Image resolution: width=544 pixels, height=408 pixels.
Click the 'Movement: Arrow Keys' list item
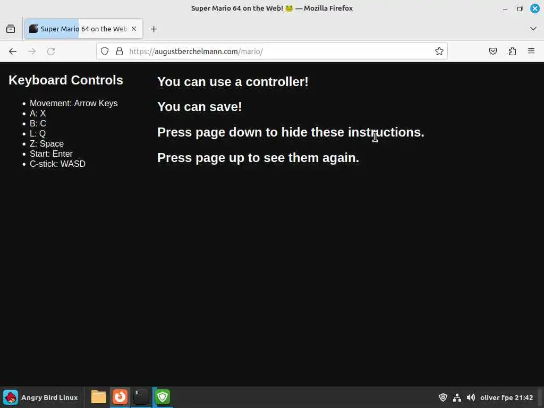point(73,104)
